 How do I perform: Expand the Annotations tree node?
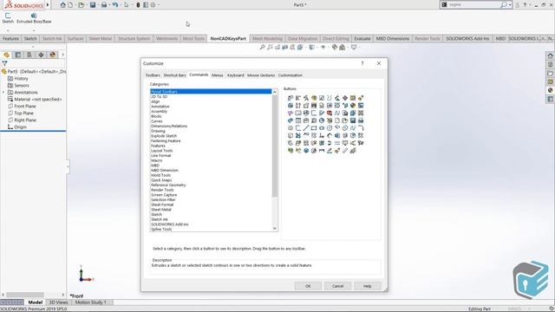click(x=3, y=93)
